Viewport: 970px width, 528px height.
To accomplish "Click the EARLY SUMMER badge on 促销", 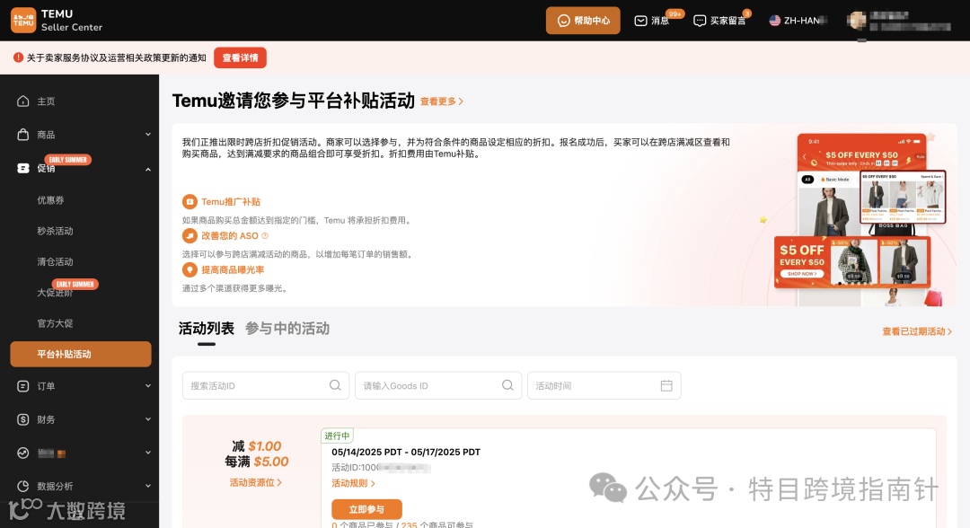I will tap(68, 160).
